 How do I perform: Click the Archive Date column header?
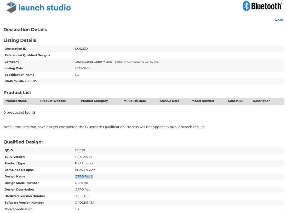coord(169,101)
